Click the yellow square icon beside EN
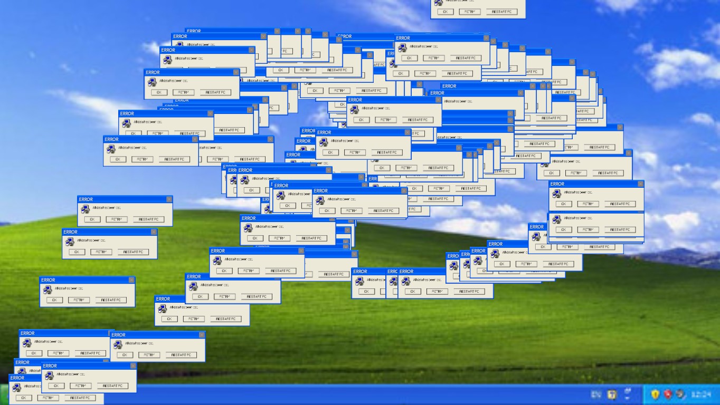The width and height of the screenshot is (720, 405). click(612, 394)
